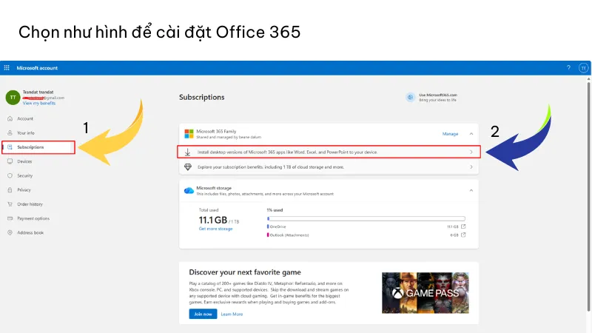
Task: Click the Game Pass promotional image
Action: tap(425, 294)
